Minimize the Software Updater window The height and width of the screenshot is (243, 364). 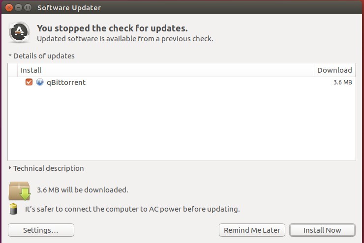pos(18,8)
